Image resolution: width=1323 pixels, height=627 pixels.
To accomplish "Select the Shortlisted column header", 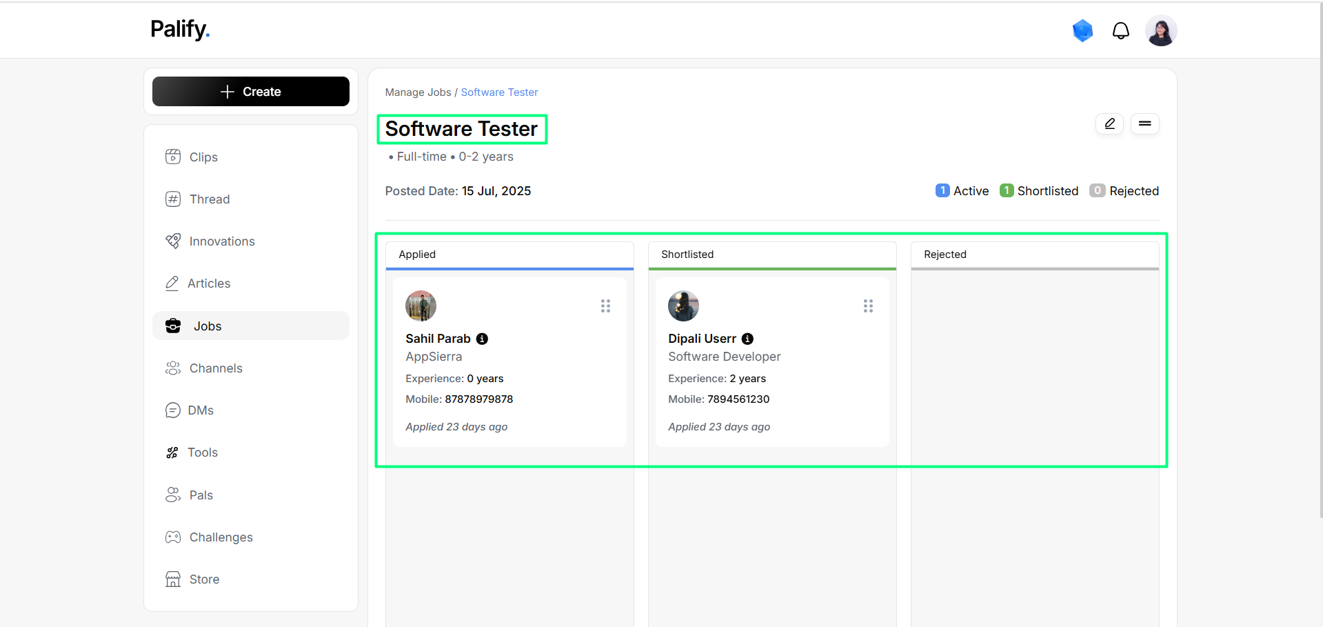I will pyautogui.click(x=772, y=255).
